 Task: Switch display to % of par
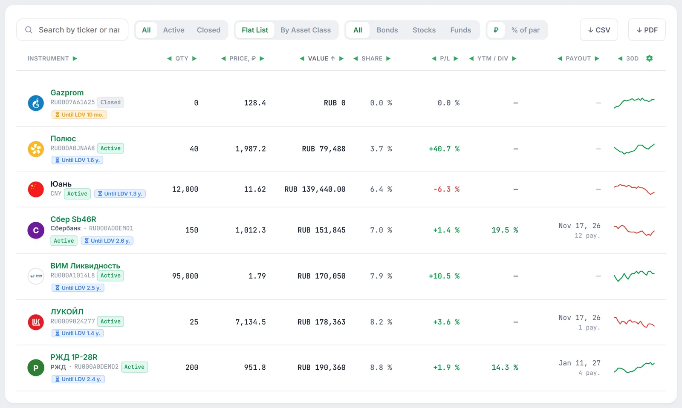[x=526, y=30]
